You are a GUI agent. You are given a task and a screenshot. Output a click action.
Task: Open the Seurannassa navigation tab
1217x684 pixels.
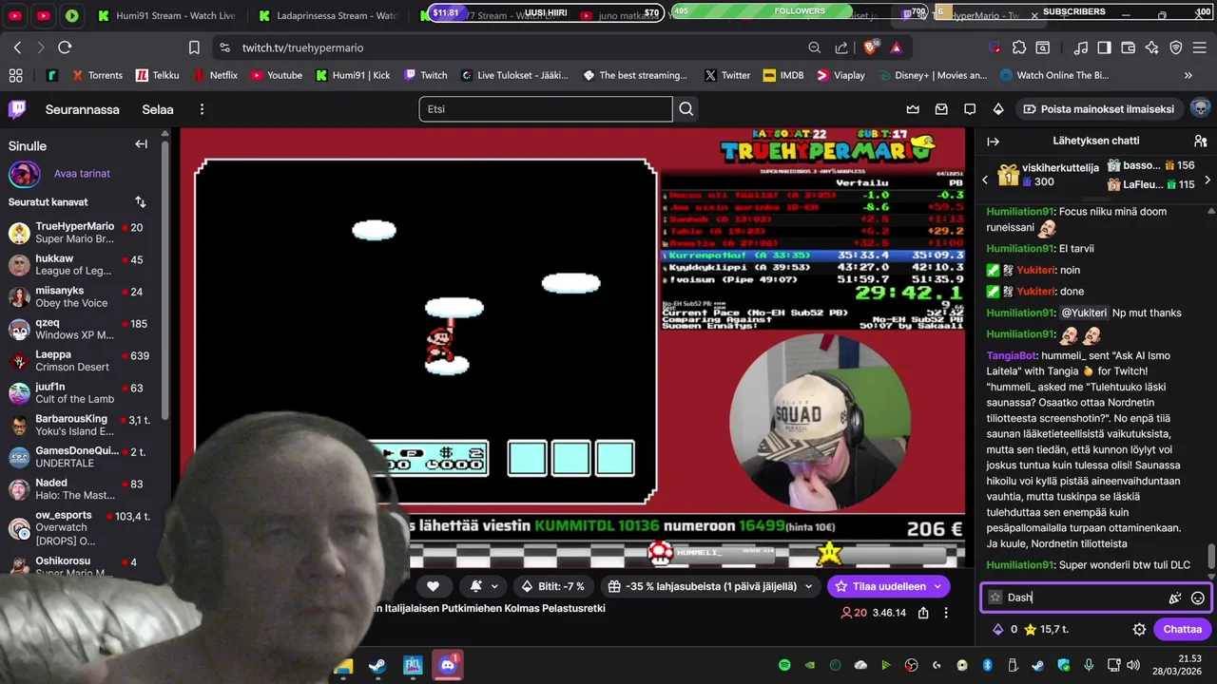[x=83, y=109]
